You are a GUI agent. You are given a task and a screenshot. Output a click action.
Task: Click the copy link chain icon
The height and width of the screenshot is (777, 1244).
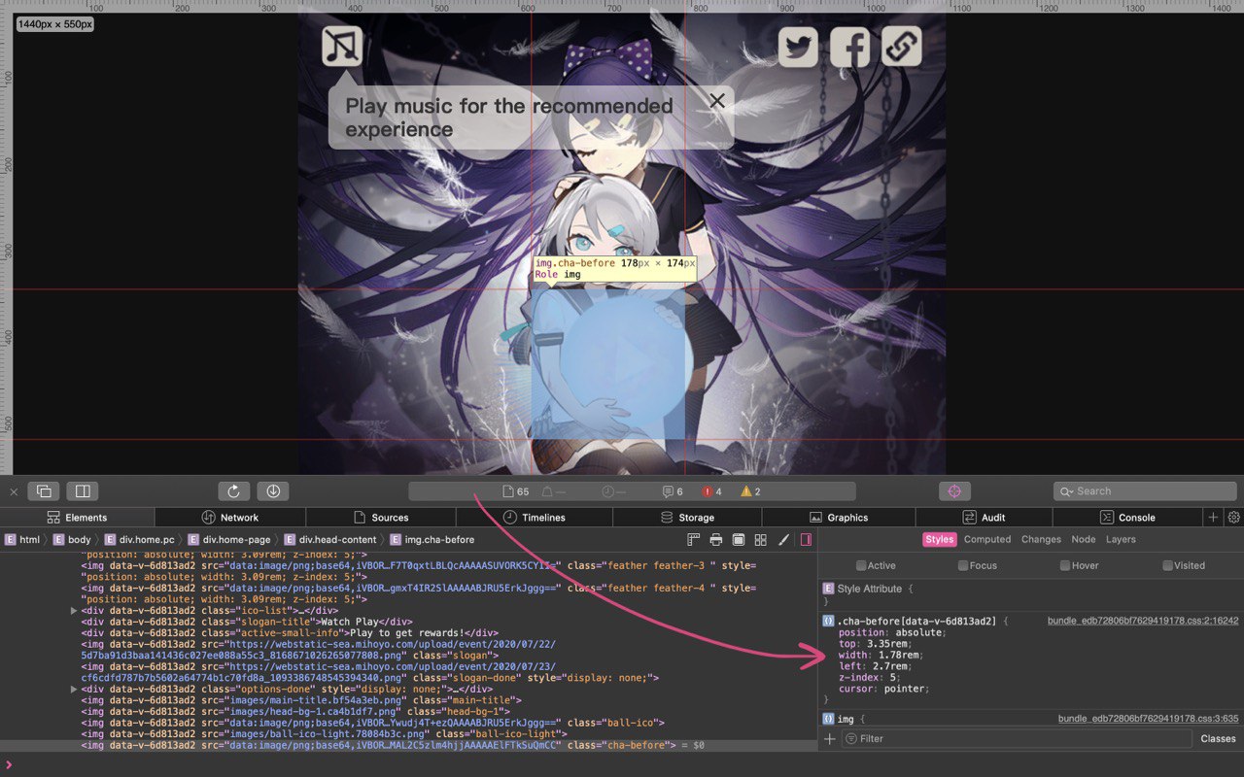901,47
